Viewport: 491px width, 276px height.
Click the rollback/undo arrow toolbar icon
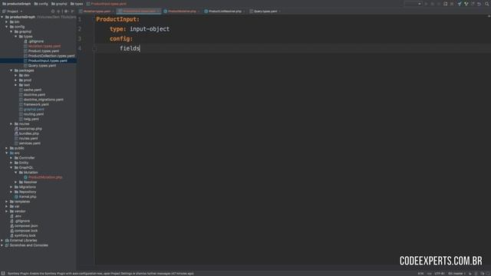pos(479,4)
